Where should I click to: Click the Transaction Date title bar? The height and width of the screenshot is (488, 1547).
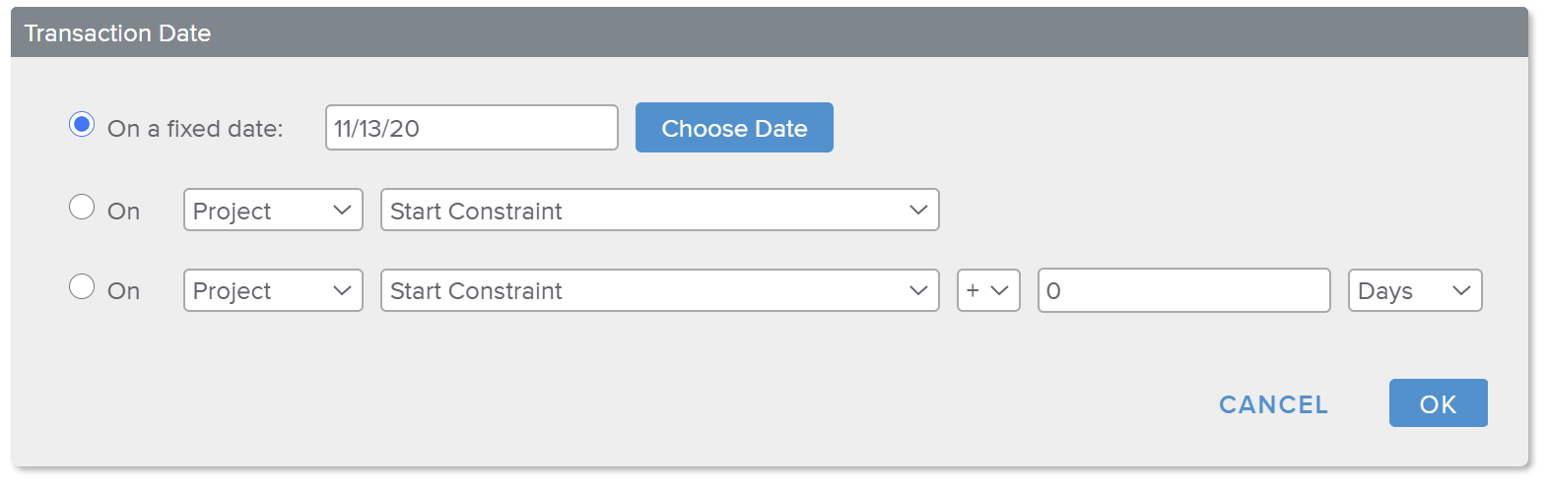click(769, 33)
